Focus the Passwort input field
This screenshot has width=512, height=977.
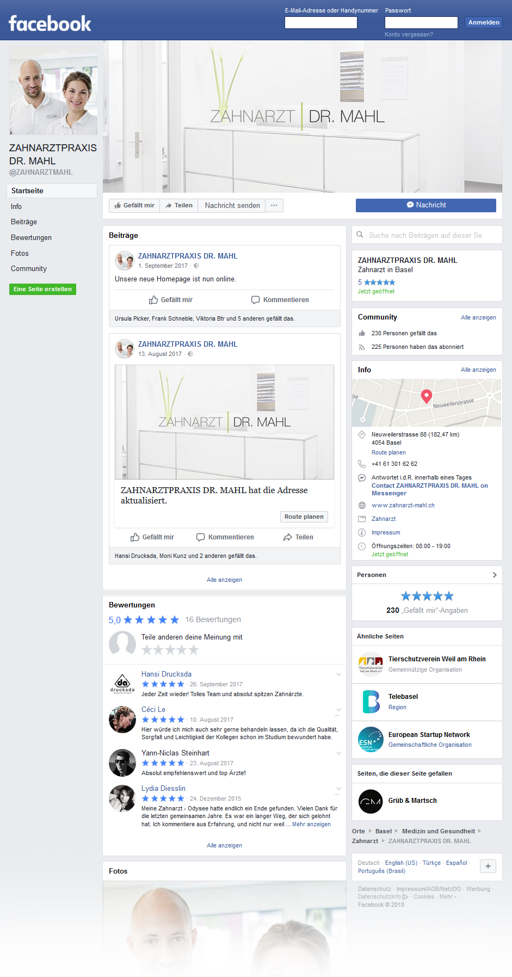pyautogui.click(x=421, y=22)
